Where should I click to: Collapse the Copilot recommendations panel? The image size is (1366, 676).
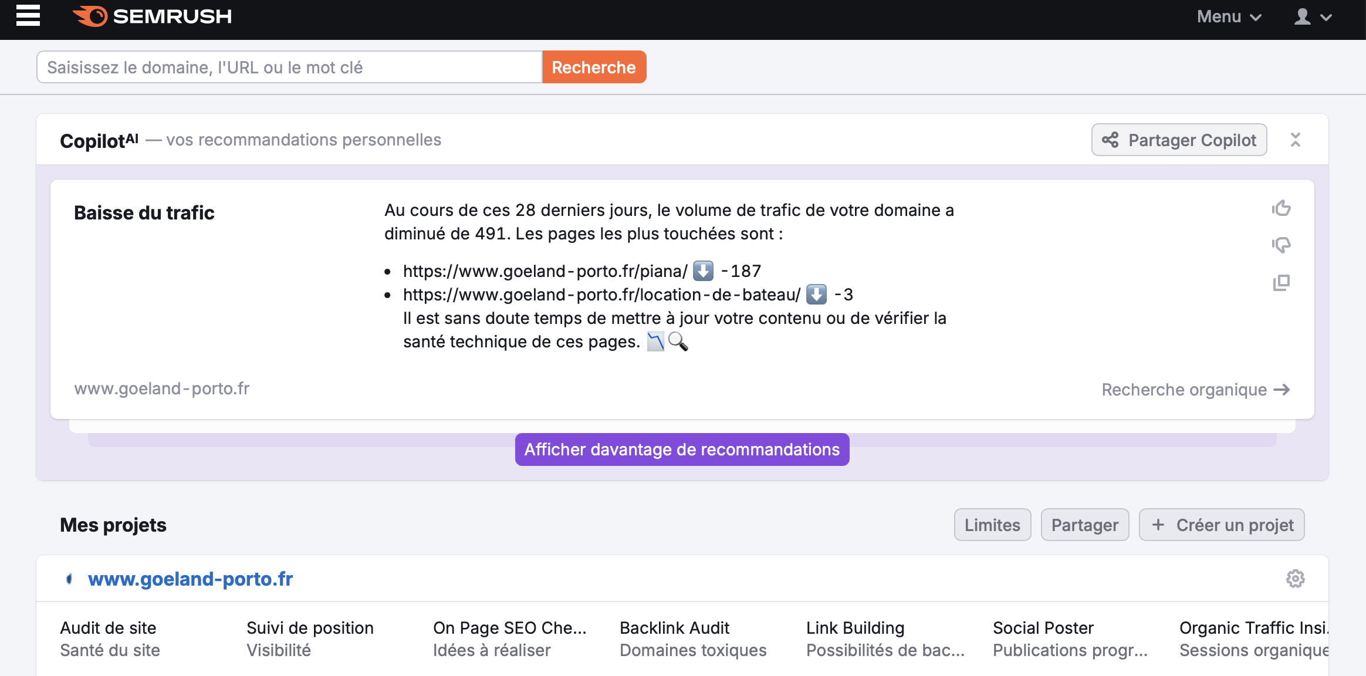click(x=1296, y=140)
